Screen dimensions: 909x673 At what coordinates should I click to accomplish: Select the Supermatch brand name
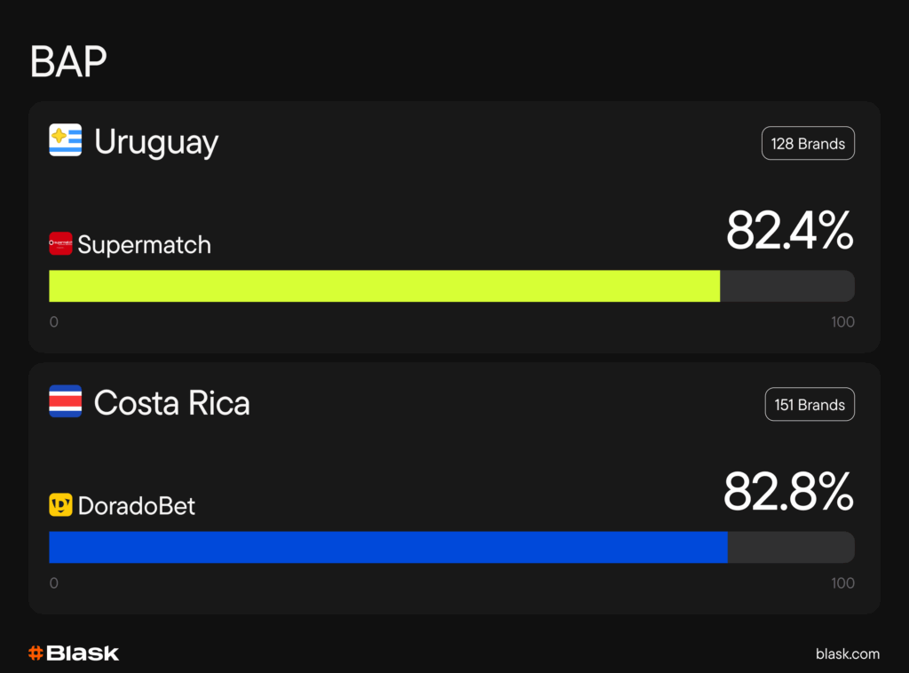pos(145,244)
